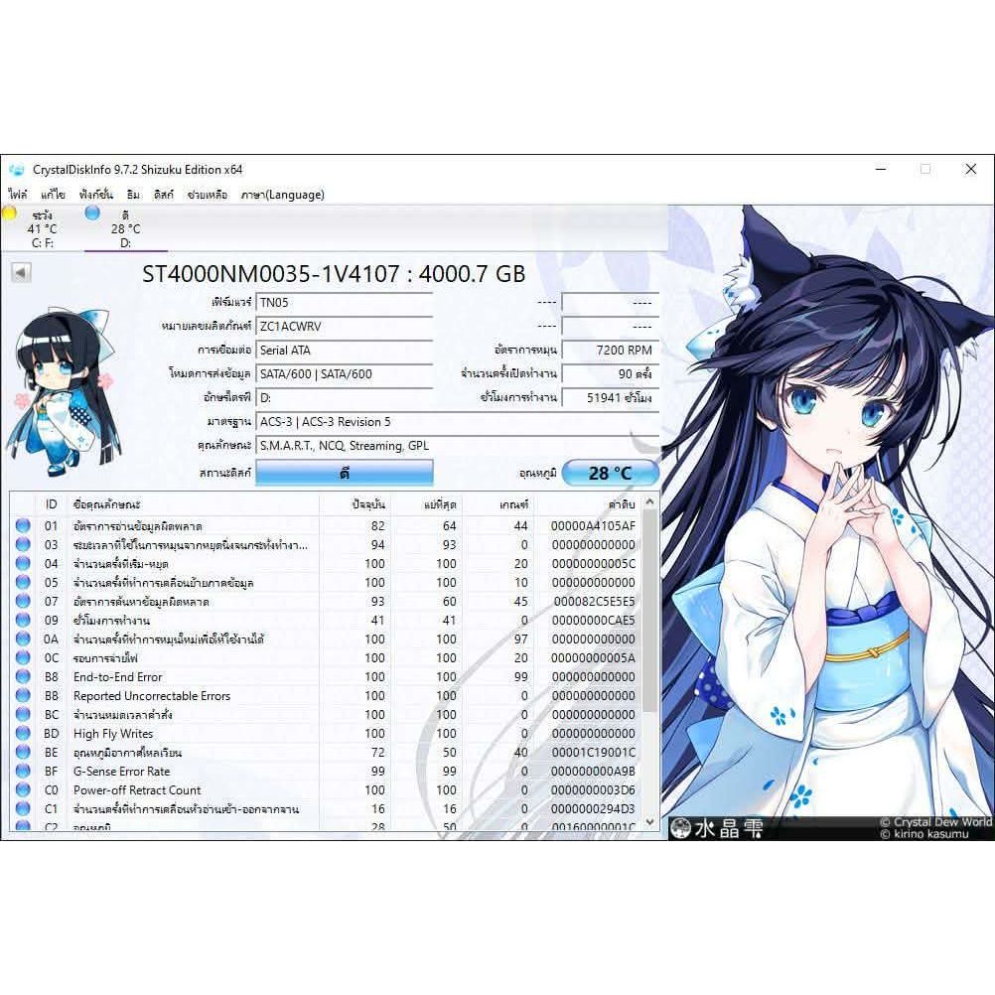This screenshot has height=995, width=995.
Task: Open the ฟังก์ชั่น (Function) menu
Action: 96,195
